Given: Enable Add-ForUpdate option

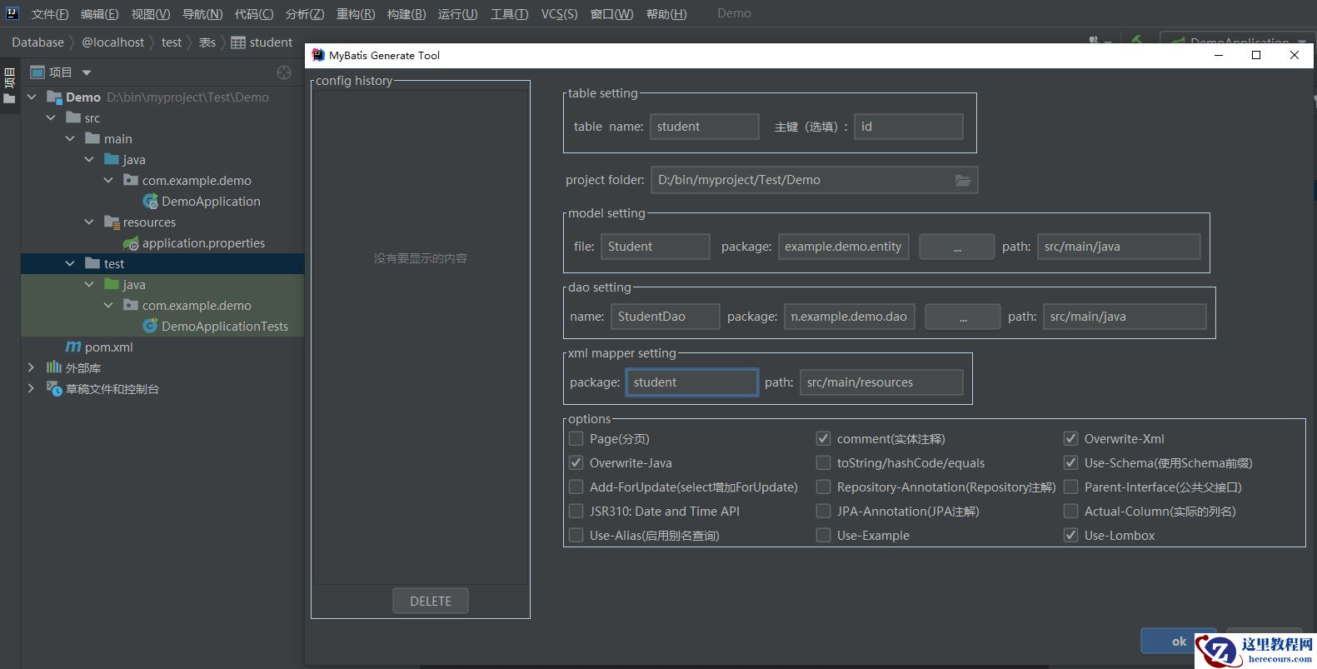Looking at the screenshot, I should click(576, 487).
